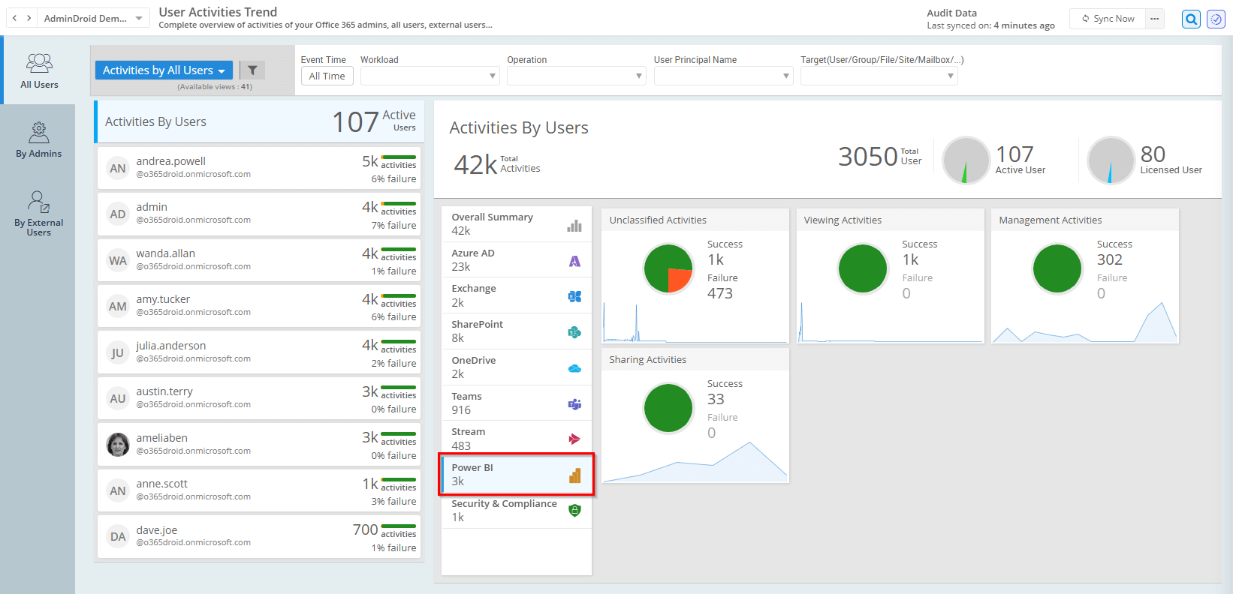Image resolution: width=1233 pixels, height=594 pixels.
Task: Open the scheduling icon beside search
Action: [x=1216, y=19]
